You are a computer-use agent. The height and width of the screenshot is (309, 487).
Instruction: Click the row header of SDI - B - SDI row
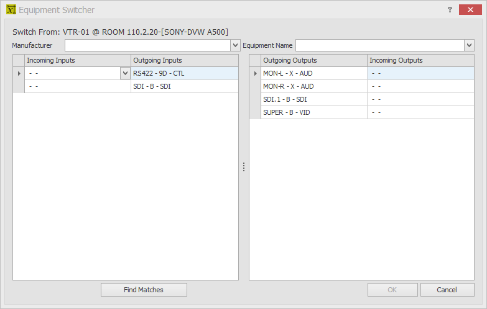pyautogui.click(x=19, y=86)
